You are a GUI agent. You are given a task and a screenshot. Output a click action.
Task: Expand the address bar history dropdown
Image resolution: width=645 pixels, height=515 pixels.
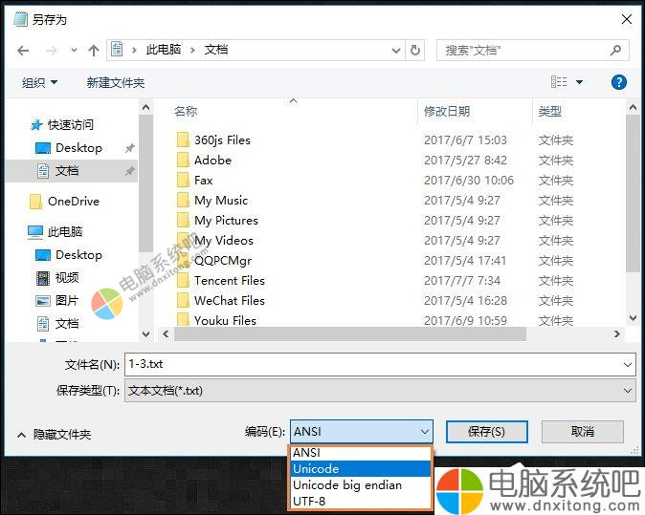coord(396,51)
